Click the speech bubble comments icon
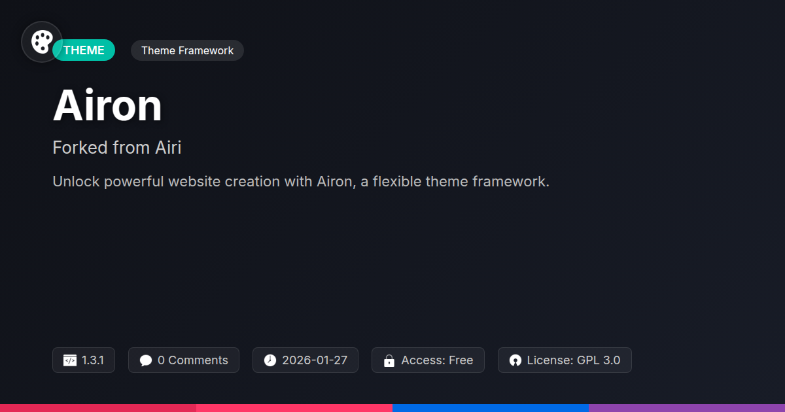 click(x=146, y=360)
